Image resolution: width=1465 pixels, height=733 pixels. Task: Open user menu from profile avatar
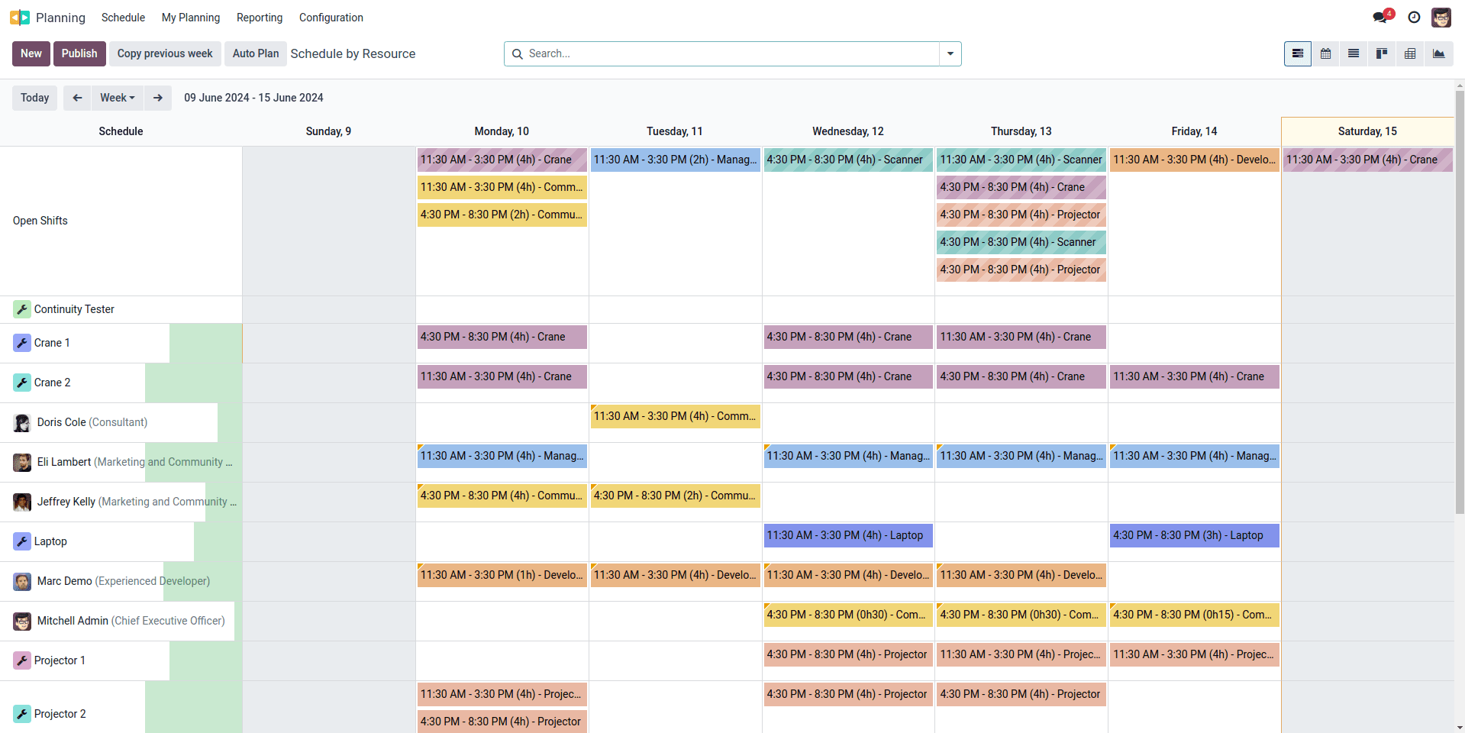coord(1441,17)
